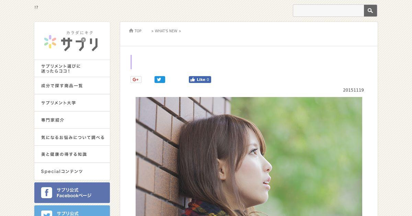The image size is (412, 216).
Task: Click the article photo of woman
Action: tap(249, 156)
